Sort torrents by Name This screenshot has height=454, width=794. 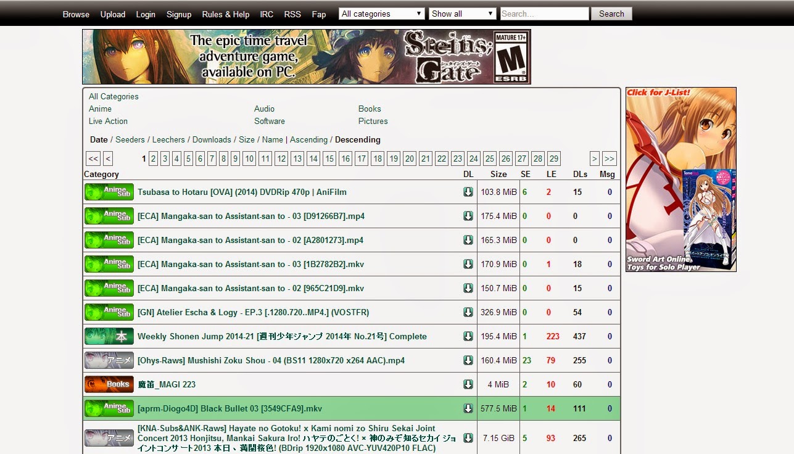click(x=273, y=139)
